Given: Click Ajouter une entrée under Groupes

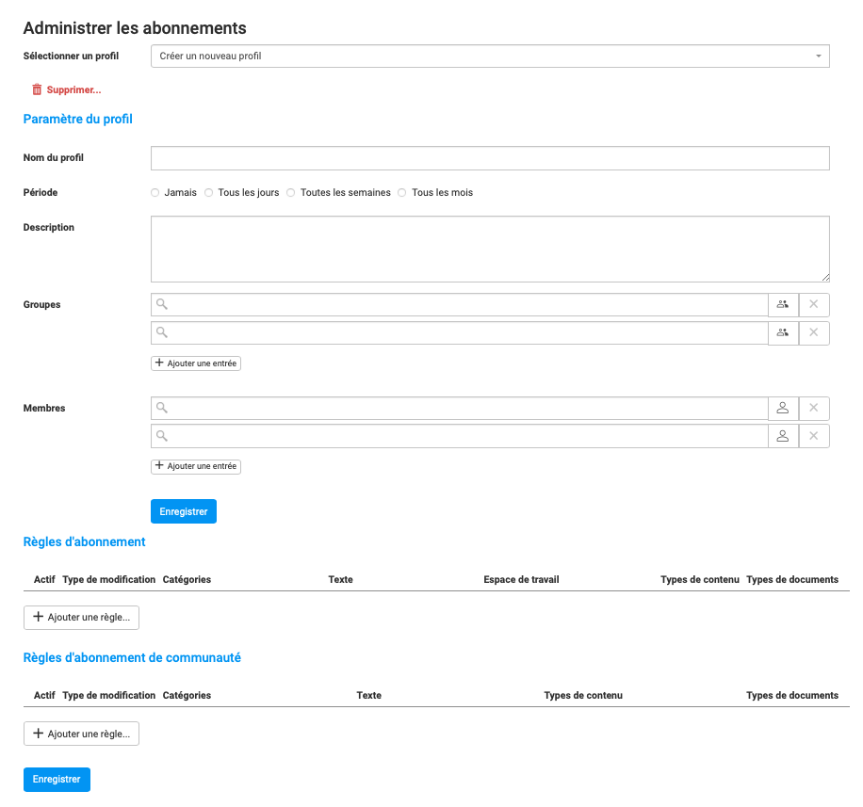Looking at the screenshot, I should point(196,363).
